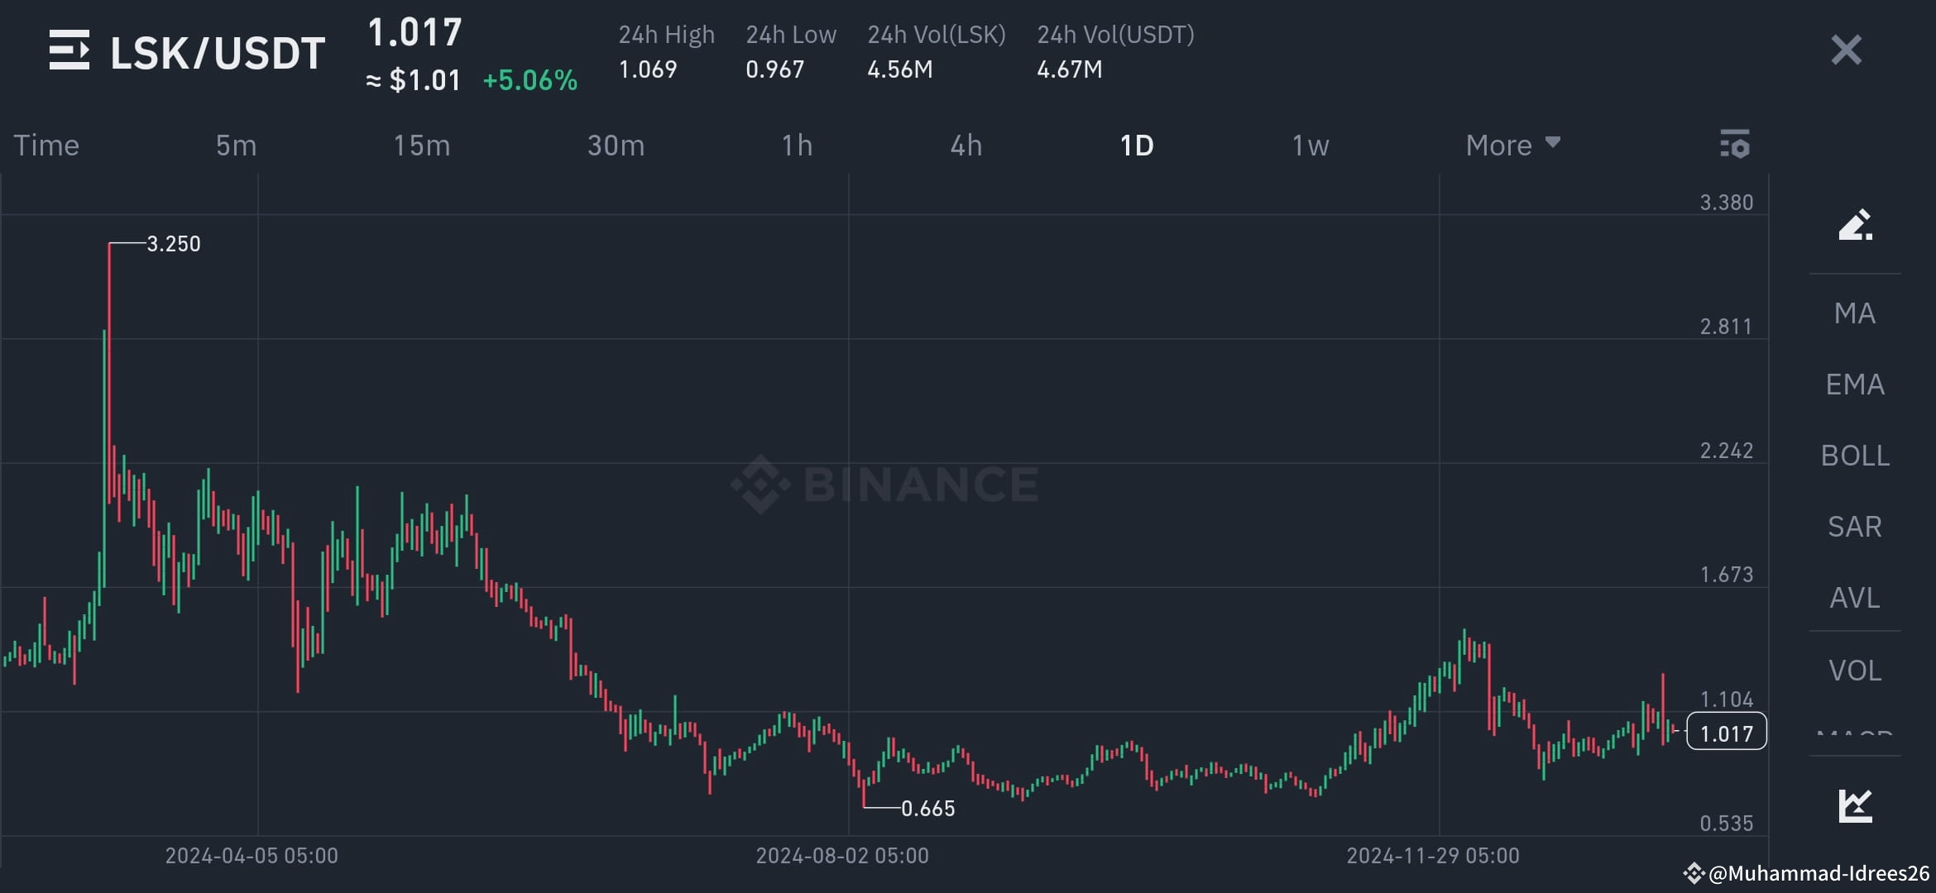Select the 1h timeframe
Screen dimensions: 1936x893
click(797, 145)
